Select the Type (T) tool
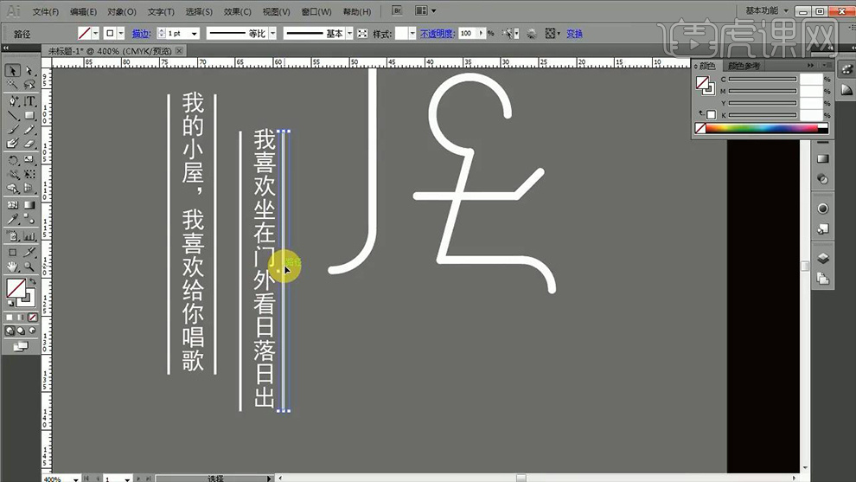 [x=29, y=101]
